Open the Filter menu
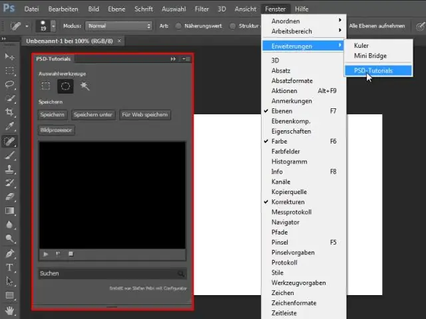The image size is (426, 319). pos(202,9)
